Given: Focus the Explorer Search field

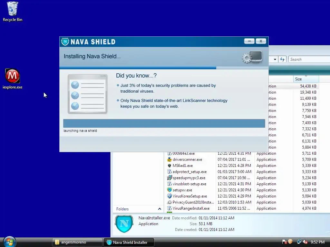Looking at the screenshot, I should pos(309,59).
